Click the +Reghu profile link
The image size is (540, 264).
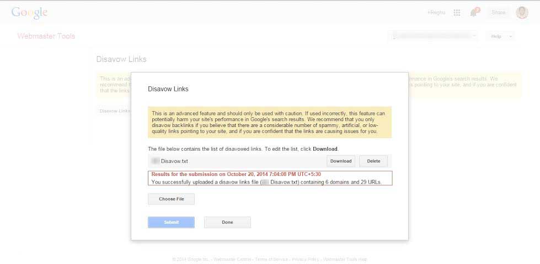tap(436, 13)
